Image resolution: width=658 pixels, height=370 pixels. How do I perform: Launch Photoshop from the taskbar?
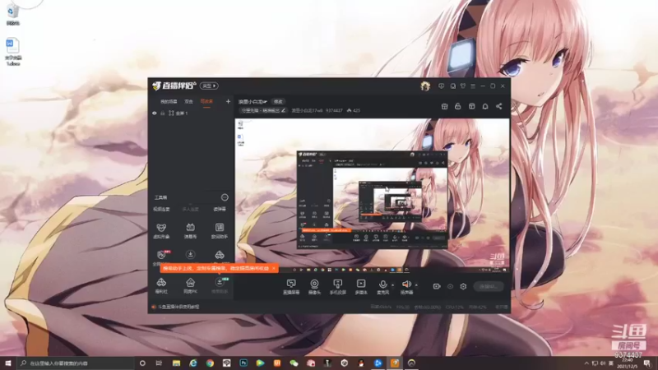click(243, 363)
